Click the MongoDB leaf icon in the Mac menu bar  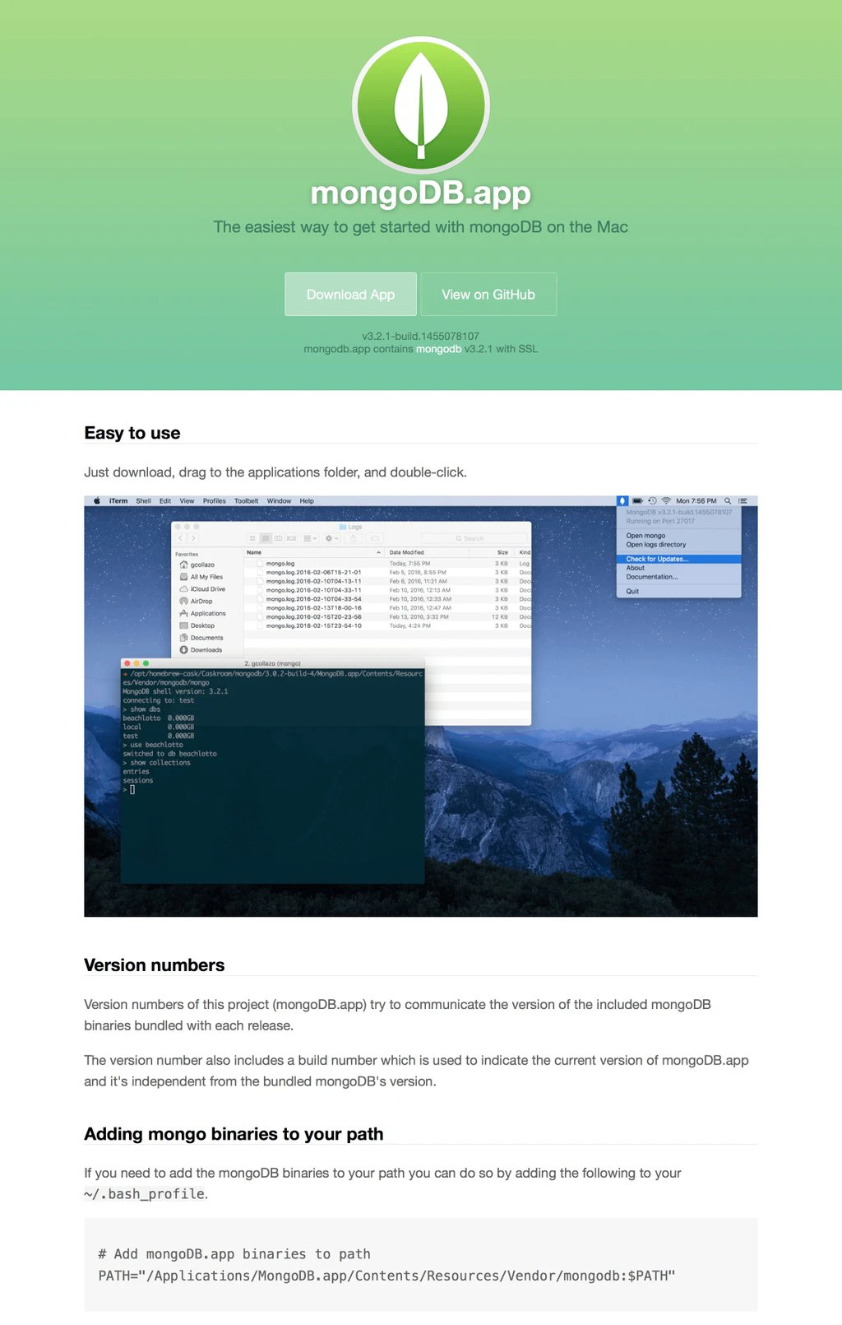622,500
